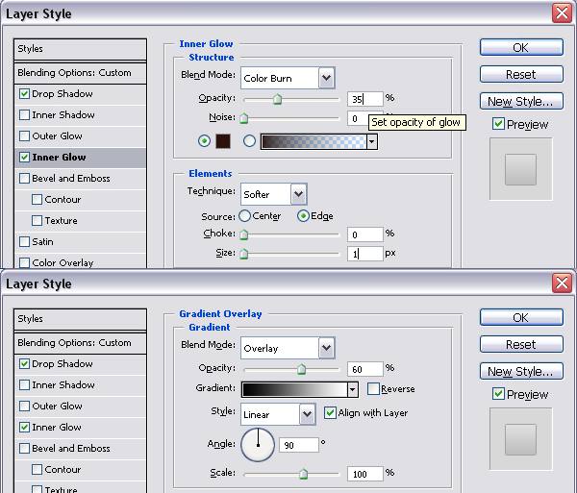Open the Color Burn blend mode dropdown
The width and height of the screenshot is (577, 493).
click(x=326, y=78)
